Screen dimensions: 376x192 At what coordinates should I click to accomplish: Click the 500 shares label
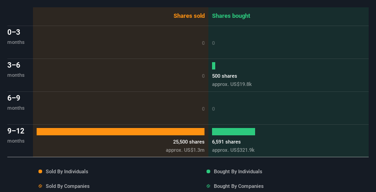(x=224, y=76)
